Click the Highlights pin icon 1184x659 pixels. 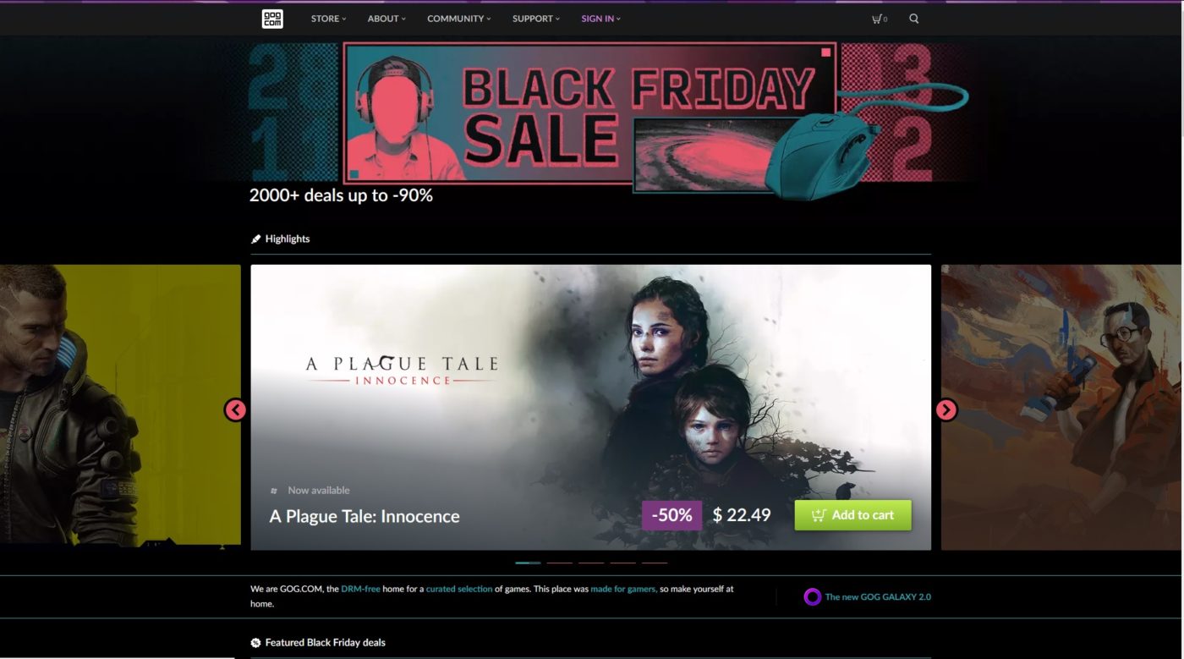tap(256, 239)
